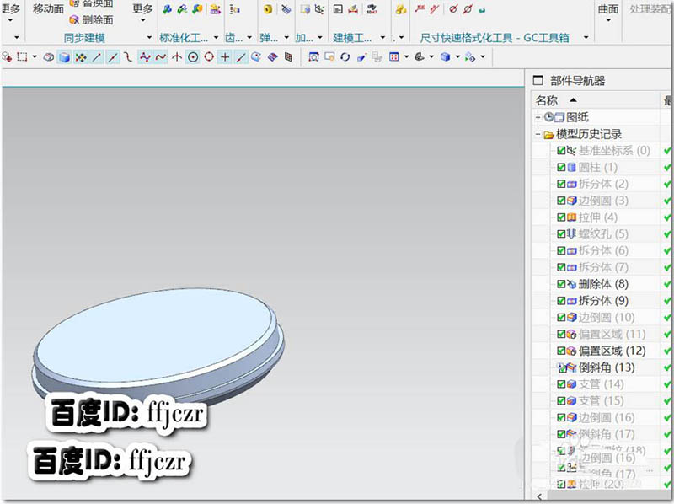Click the 圆柱 (1) feature icon
Image resolution: width=674 pixels, height=504 pixels.
pos(571,168)
